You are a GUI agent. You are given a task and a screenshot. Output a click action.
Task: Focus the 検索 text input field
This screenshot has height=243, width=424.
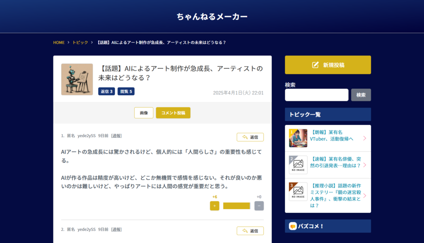pyautogui.click(x=317, y=95)
